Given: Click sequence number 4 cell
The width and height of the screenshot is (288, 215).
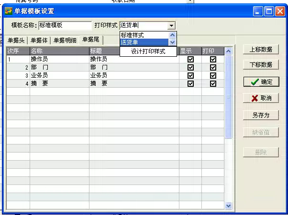Looking at the screenshot, I should [x=18, y=83].
